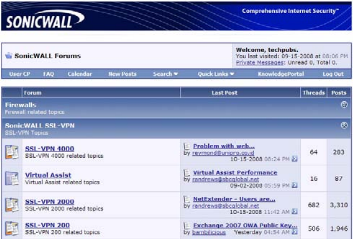Open SonicWALL Forums title link

click(x=48, y=56)
